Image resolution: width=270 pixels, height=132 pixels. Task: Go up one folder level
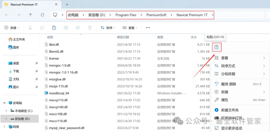pyautogui.click(x=30, y=15)
